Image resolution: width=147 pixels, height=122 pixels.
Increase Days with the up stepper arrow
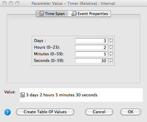[x=111, y=39]
